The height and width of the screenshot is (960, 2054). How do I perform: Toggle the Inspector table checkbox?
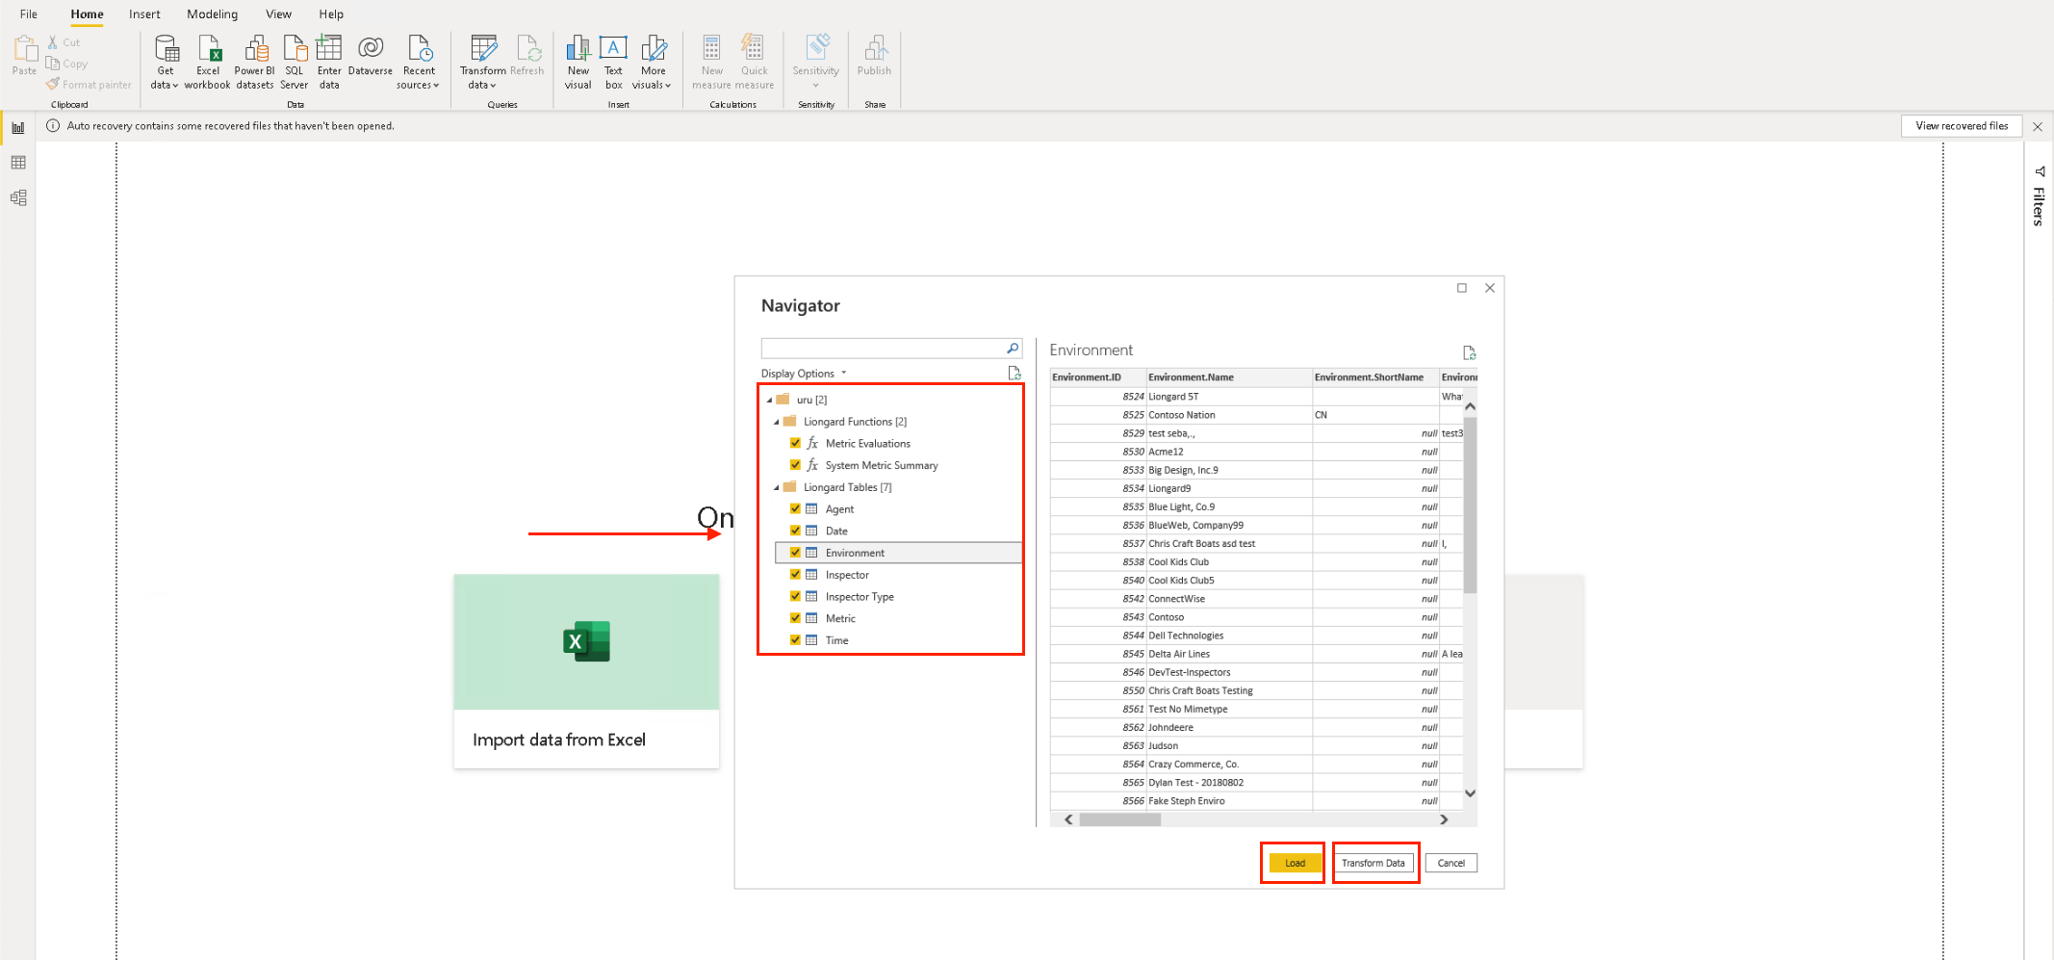point(795,575)
